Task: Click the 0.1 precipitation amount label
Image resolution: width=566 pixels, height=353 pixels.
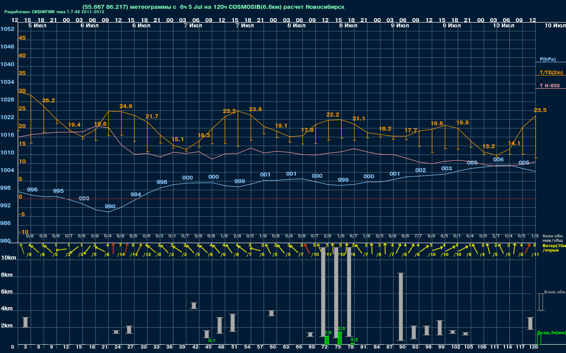Action: tap(212, 341)
